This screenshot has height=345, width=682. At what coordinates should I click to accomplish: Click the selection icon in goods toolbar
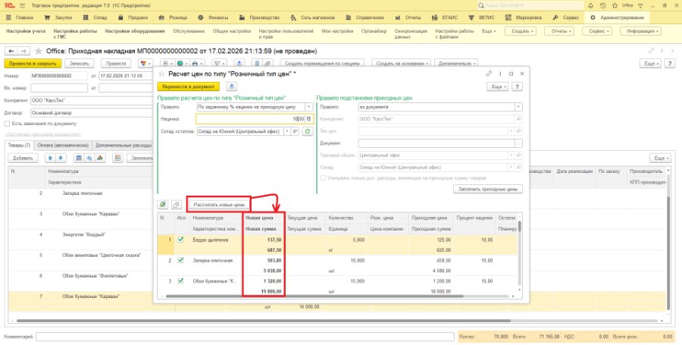click(x=89, y=158)
